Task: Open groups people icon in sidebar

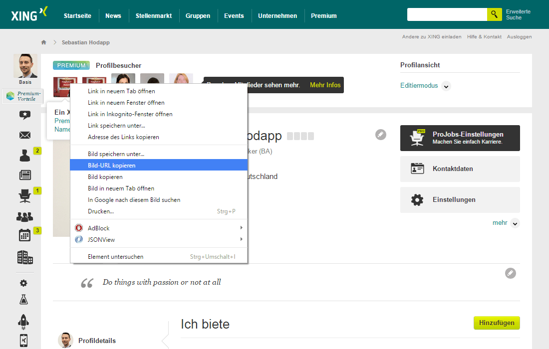Action: coord(25,217)
